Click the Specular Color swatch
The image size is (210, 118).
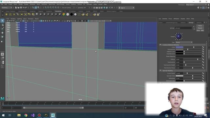pos(179,76)
